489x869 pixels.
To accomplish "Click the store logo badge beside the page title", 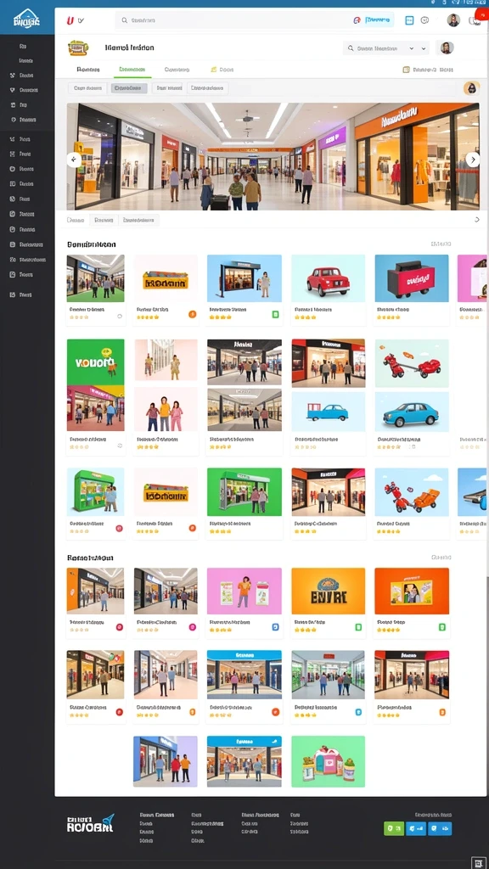I will (x=78, y=48).
